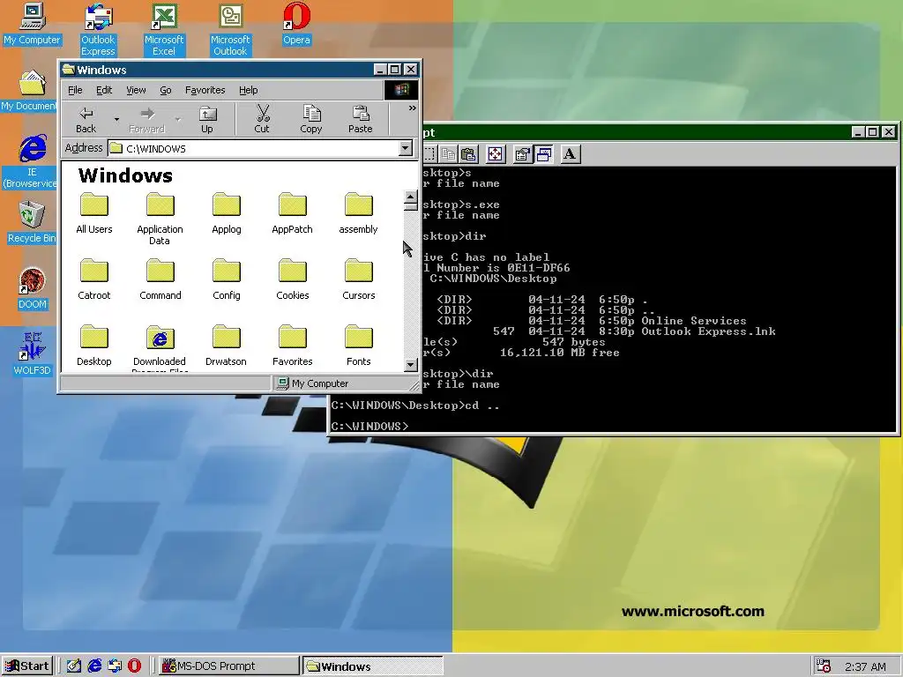Open the Edit menu in Windows explorer
The height and width of the screenshot is (677, 903).
(x=104, y=91)
